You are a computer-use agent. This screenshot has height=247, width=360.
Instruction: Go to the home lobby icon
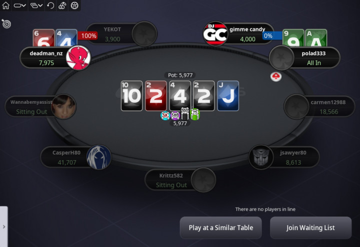(x=5, y=5)
